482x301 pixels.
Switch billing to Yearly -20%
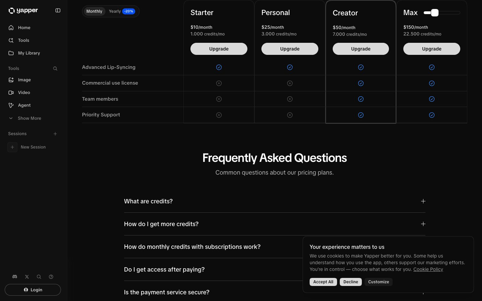pyautogui.click(x=122, y=11)
